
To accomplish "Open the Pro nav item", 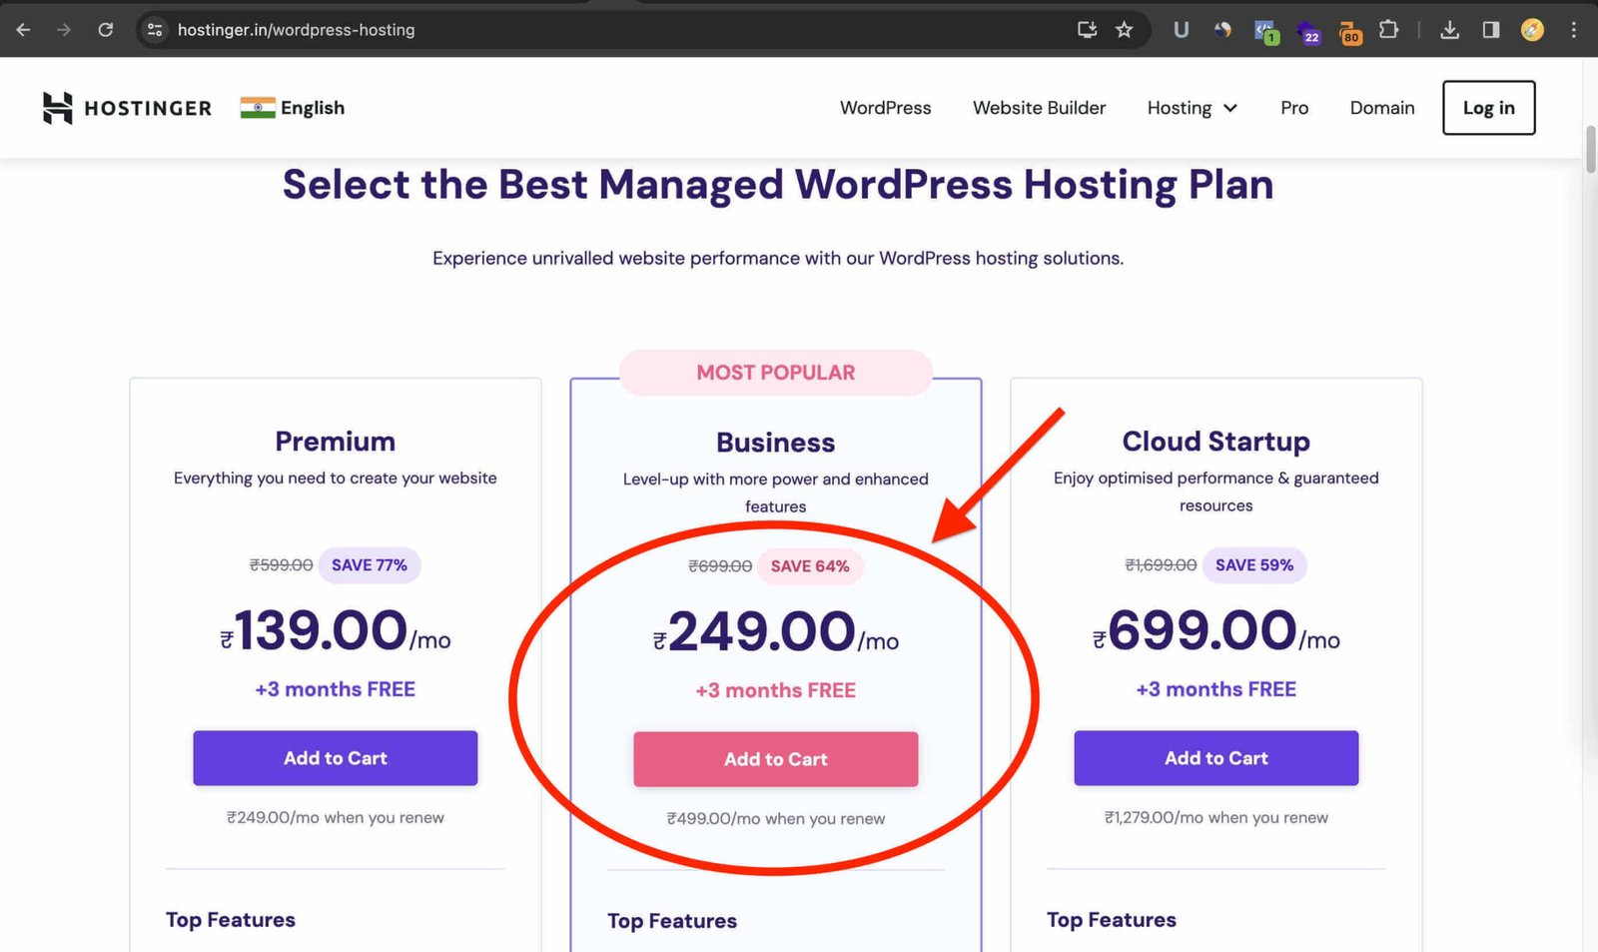I will [x=1294, y=108].
